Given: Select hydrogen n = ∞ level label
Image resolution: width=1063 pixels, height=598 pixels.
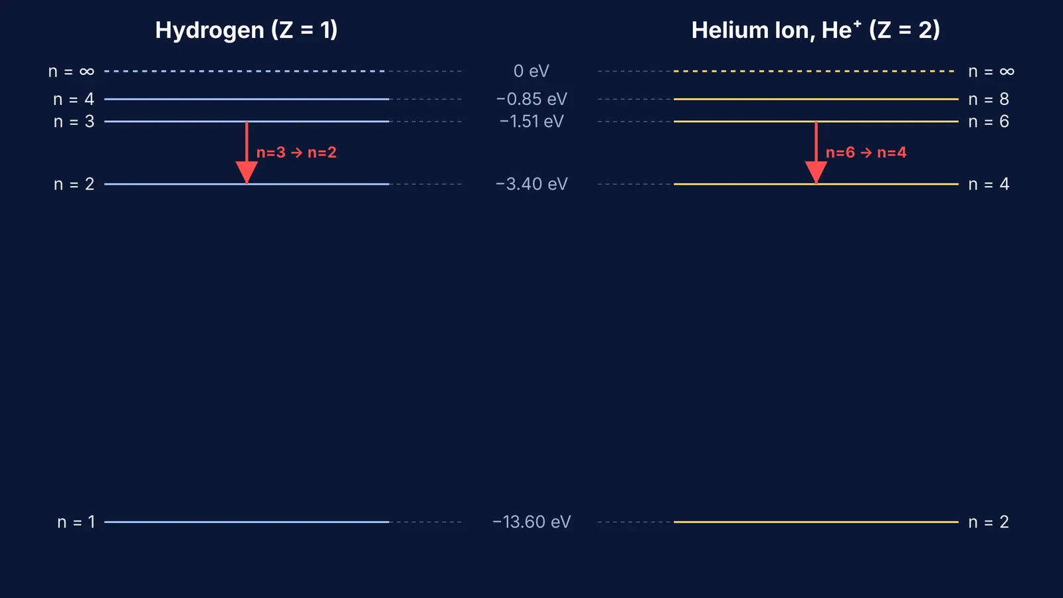Looking at the screenshot, I should (71, 71).
